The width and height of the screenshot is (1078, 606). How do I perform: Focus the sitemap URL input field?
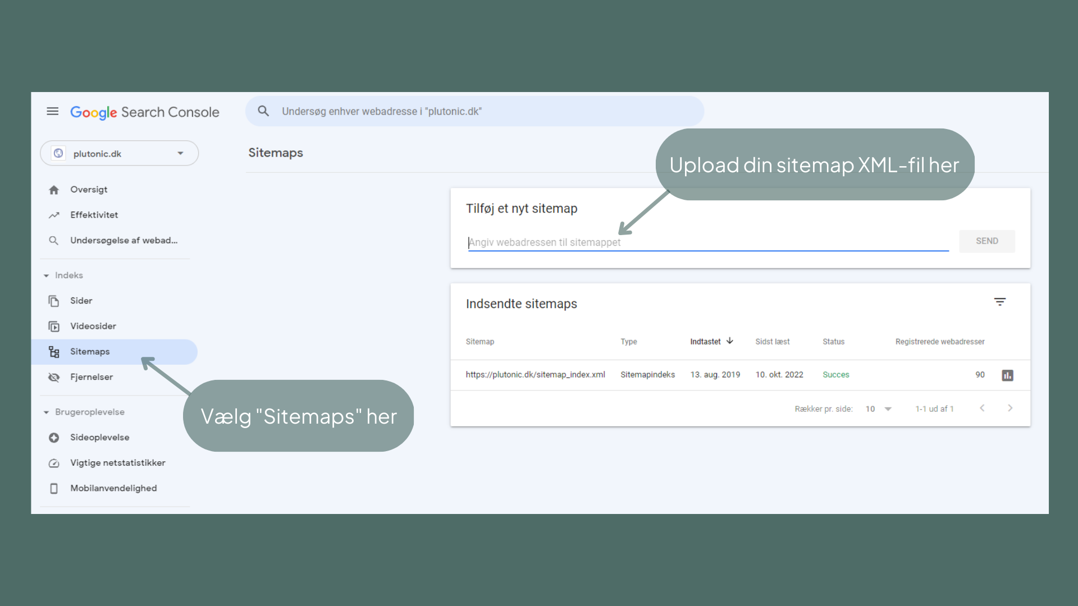click(x=709, y=242)
